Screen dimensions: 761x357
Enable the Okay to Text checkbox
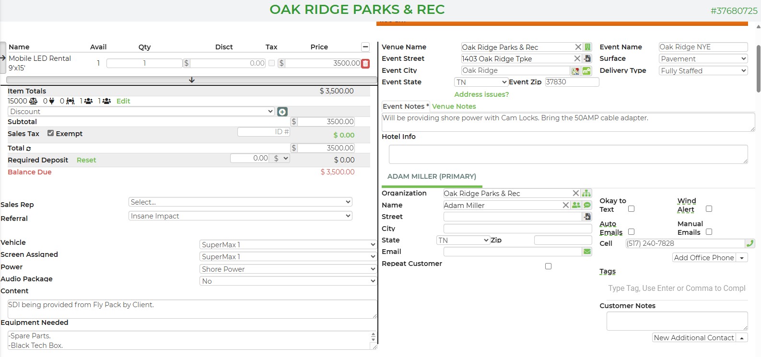point(631,209)
